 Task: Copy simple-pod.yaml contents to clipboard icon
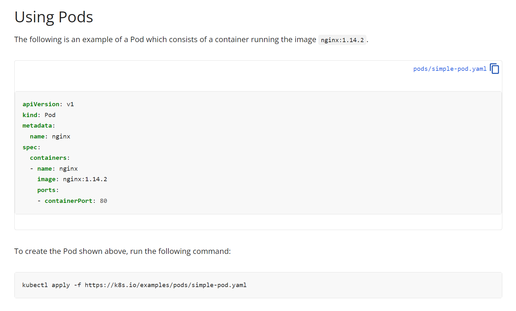(494, 69)
